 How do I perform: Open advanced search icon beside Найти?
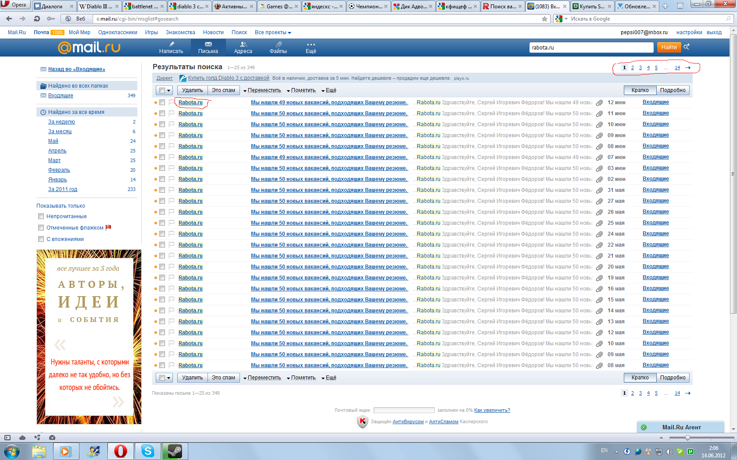pyautogui.click(x=687, y=47)
